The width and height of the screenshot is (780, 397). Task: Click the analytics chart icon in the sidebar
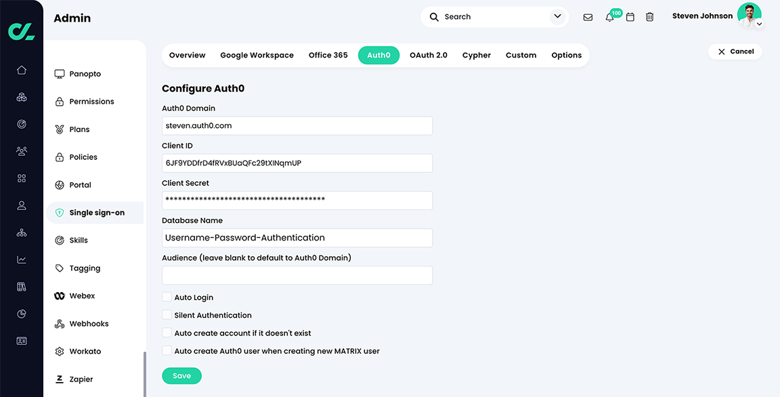[x=21, y=259]
